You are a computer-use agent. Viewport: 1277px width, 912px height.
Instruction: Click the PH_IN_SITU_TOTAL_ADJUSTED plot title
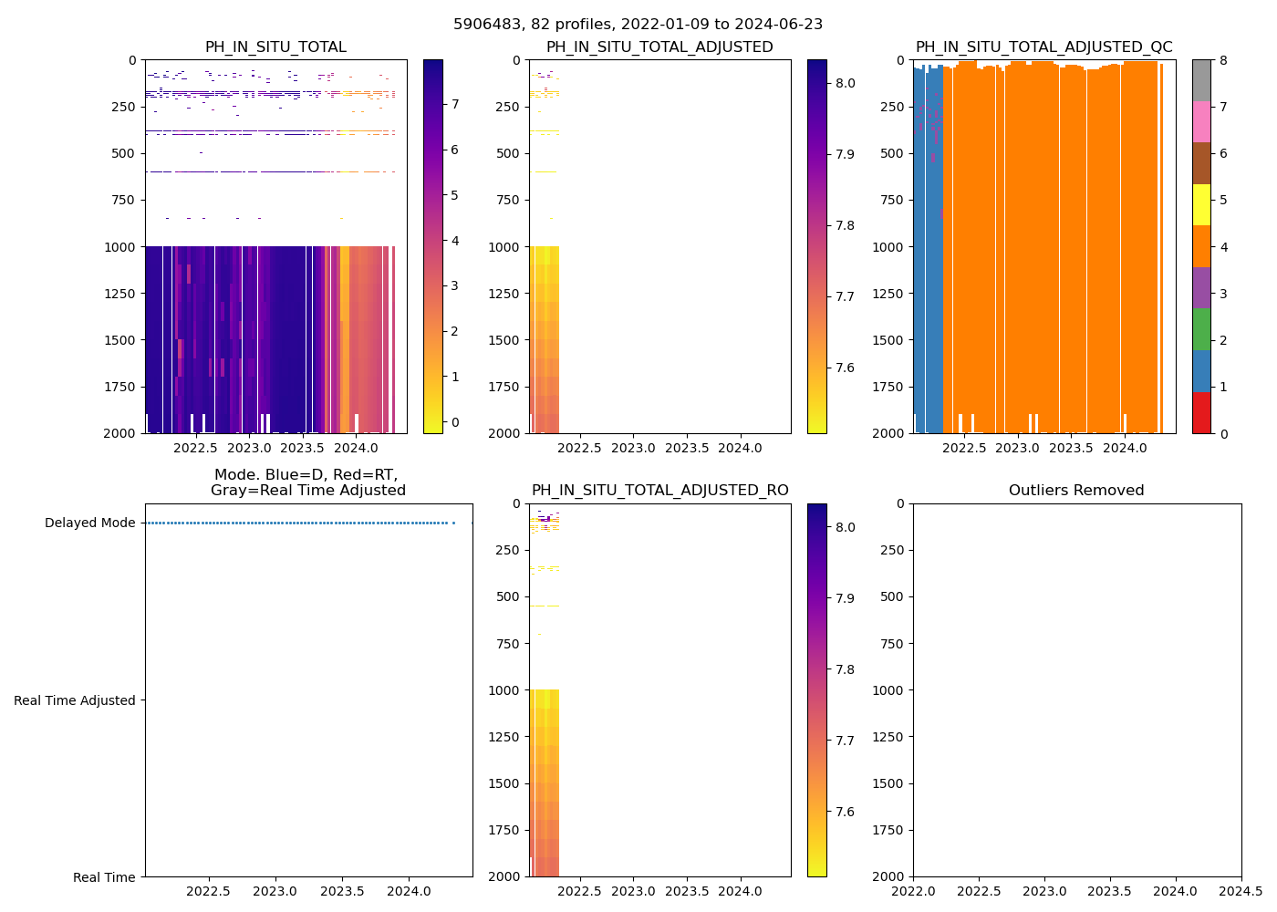click(659, 47)
